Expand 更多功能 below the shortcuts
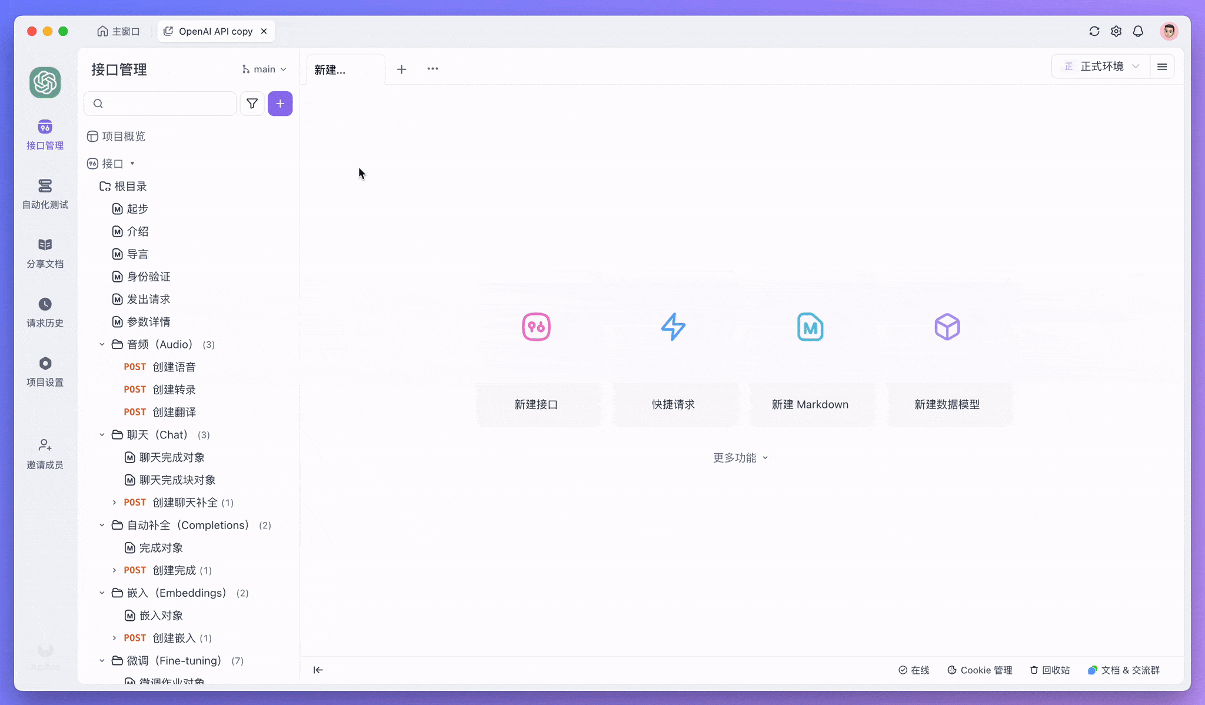Image resolution: width=1205 pixels, height=705 pixels. coord(740,457)
